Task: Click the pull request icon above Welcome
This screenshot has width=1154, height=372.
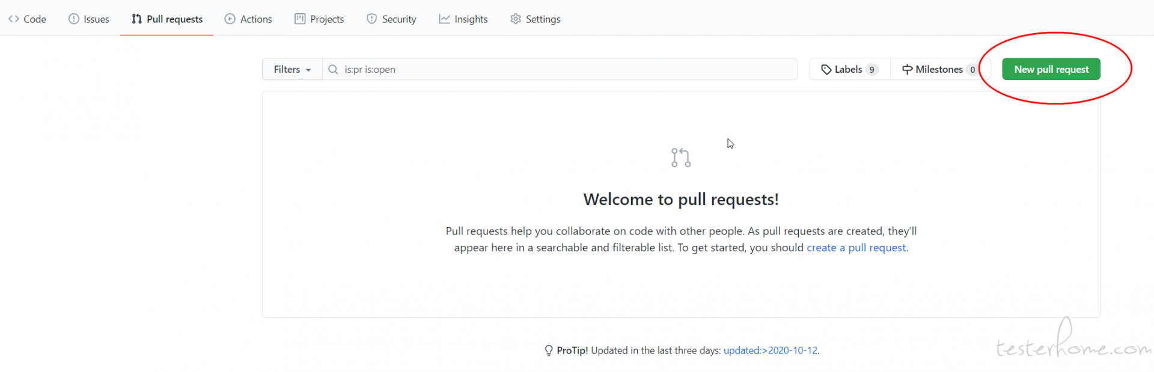Action: tap(681, 157)
